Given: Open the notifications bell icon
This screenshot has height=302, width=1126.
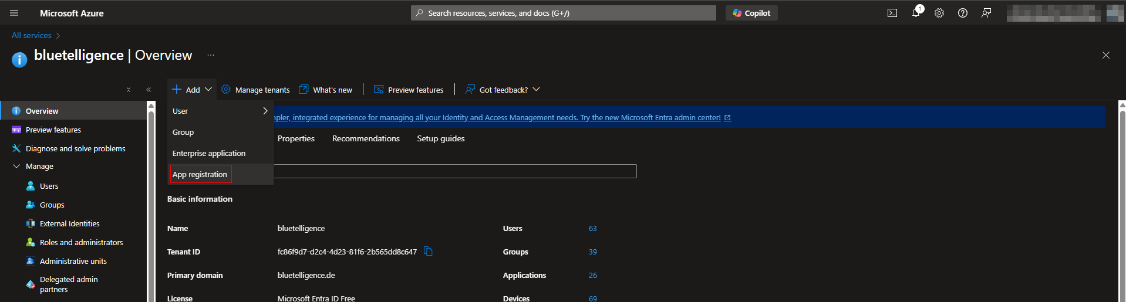Looking at the screenshot, I should [916, 13].
